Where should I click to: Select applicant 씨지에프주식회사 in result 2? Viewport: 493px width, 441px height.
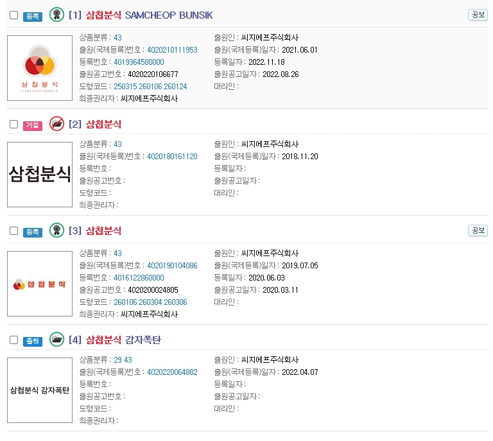click(270, 144)
